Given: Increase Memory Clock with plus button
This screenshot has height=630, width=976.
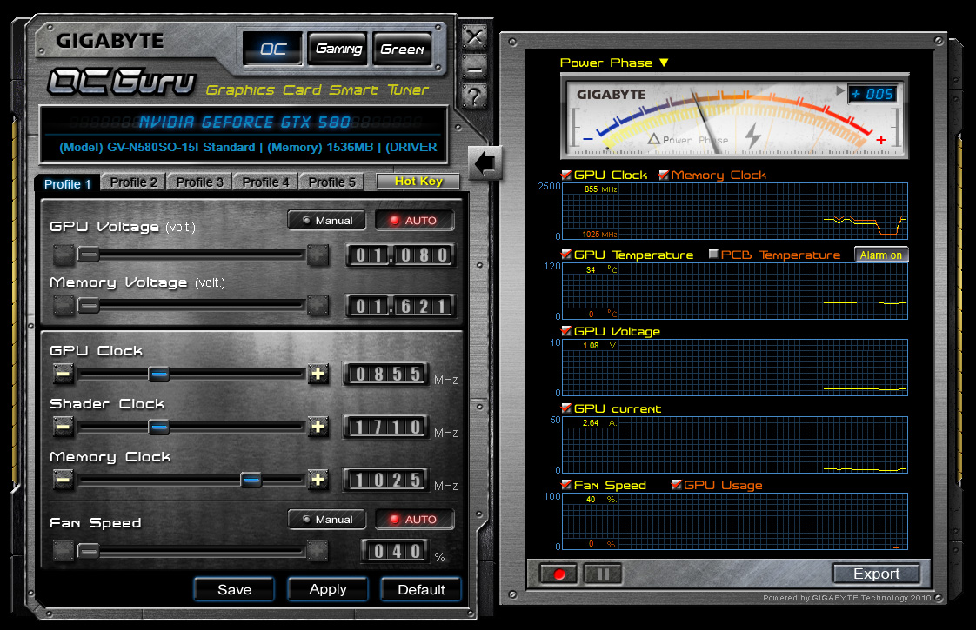Looking at the screenshot, I should 318,480.
